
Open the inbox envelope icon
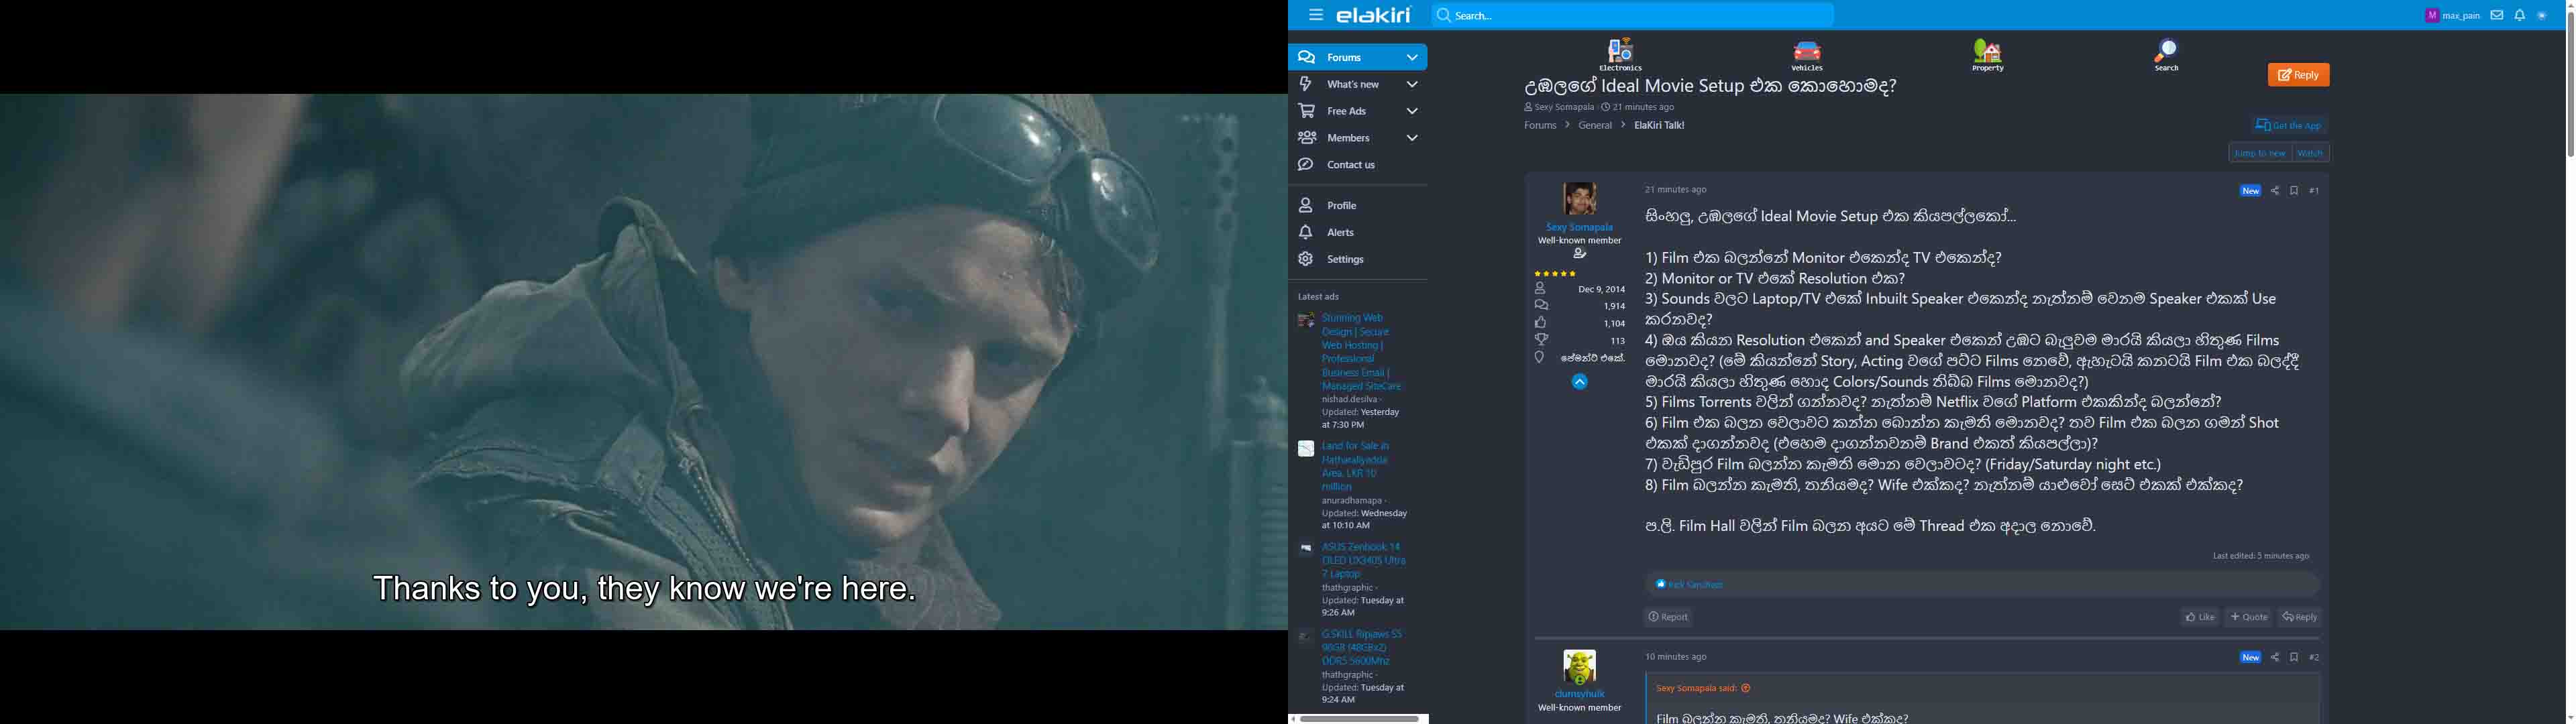coord(2497,15)
